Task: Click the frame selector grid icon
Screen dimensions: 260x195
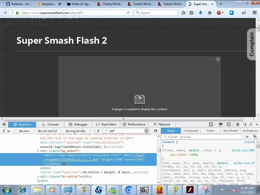Action: click(211, 124)
